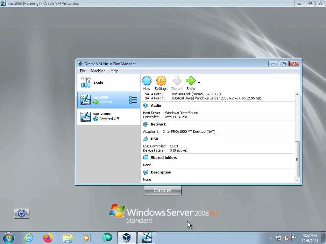This screenshot has height=244, width=326.
Task: Click the Windows DirectSound host driver value
Action: pos(181,113)
